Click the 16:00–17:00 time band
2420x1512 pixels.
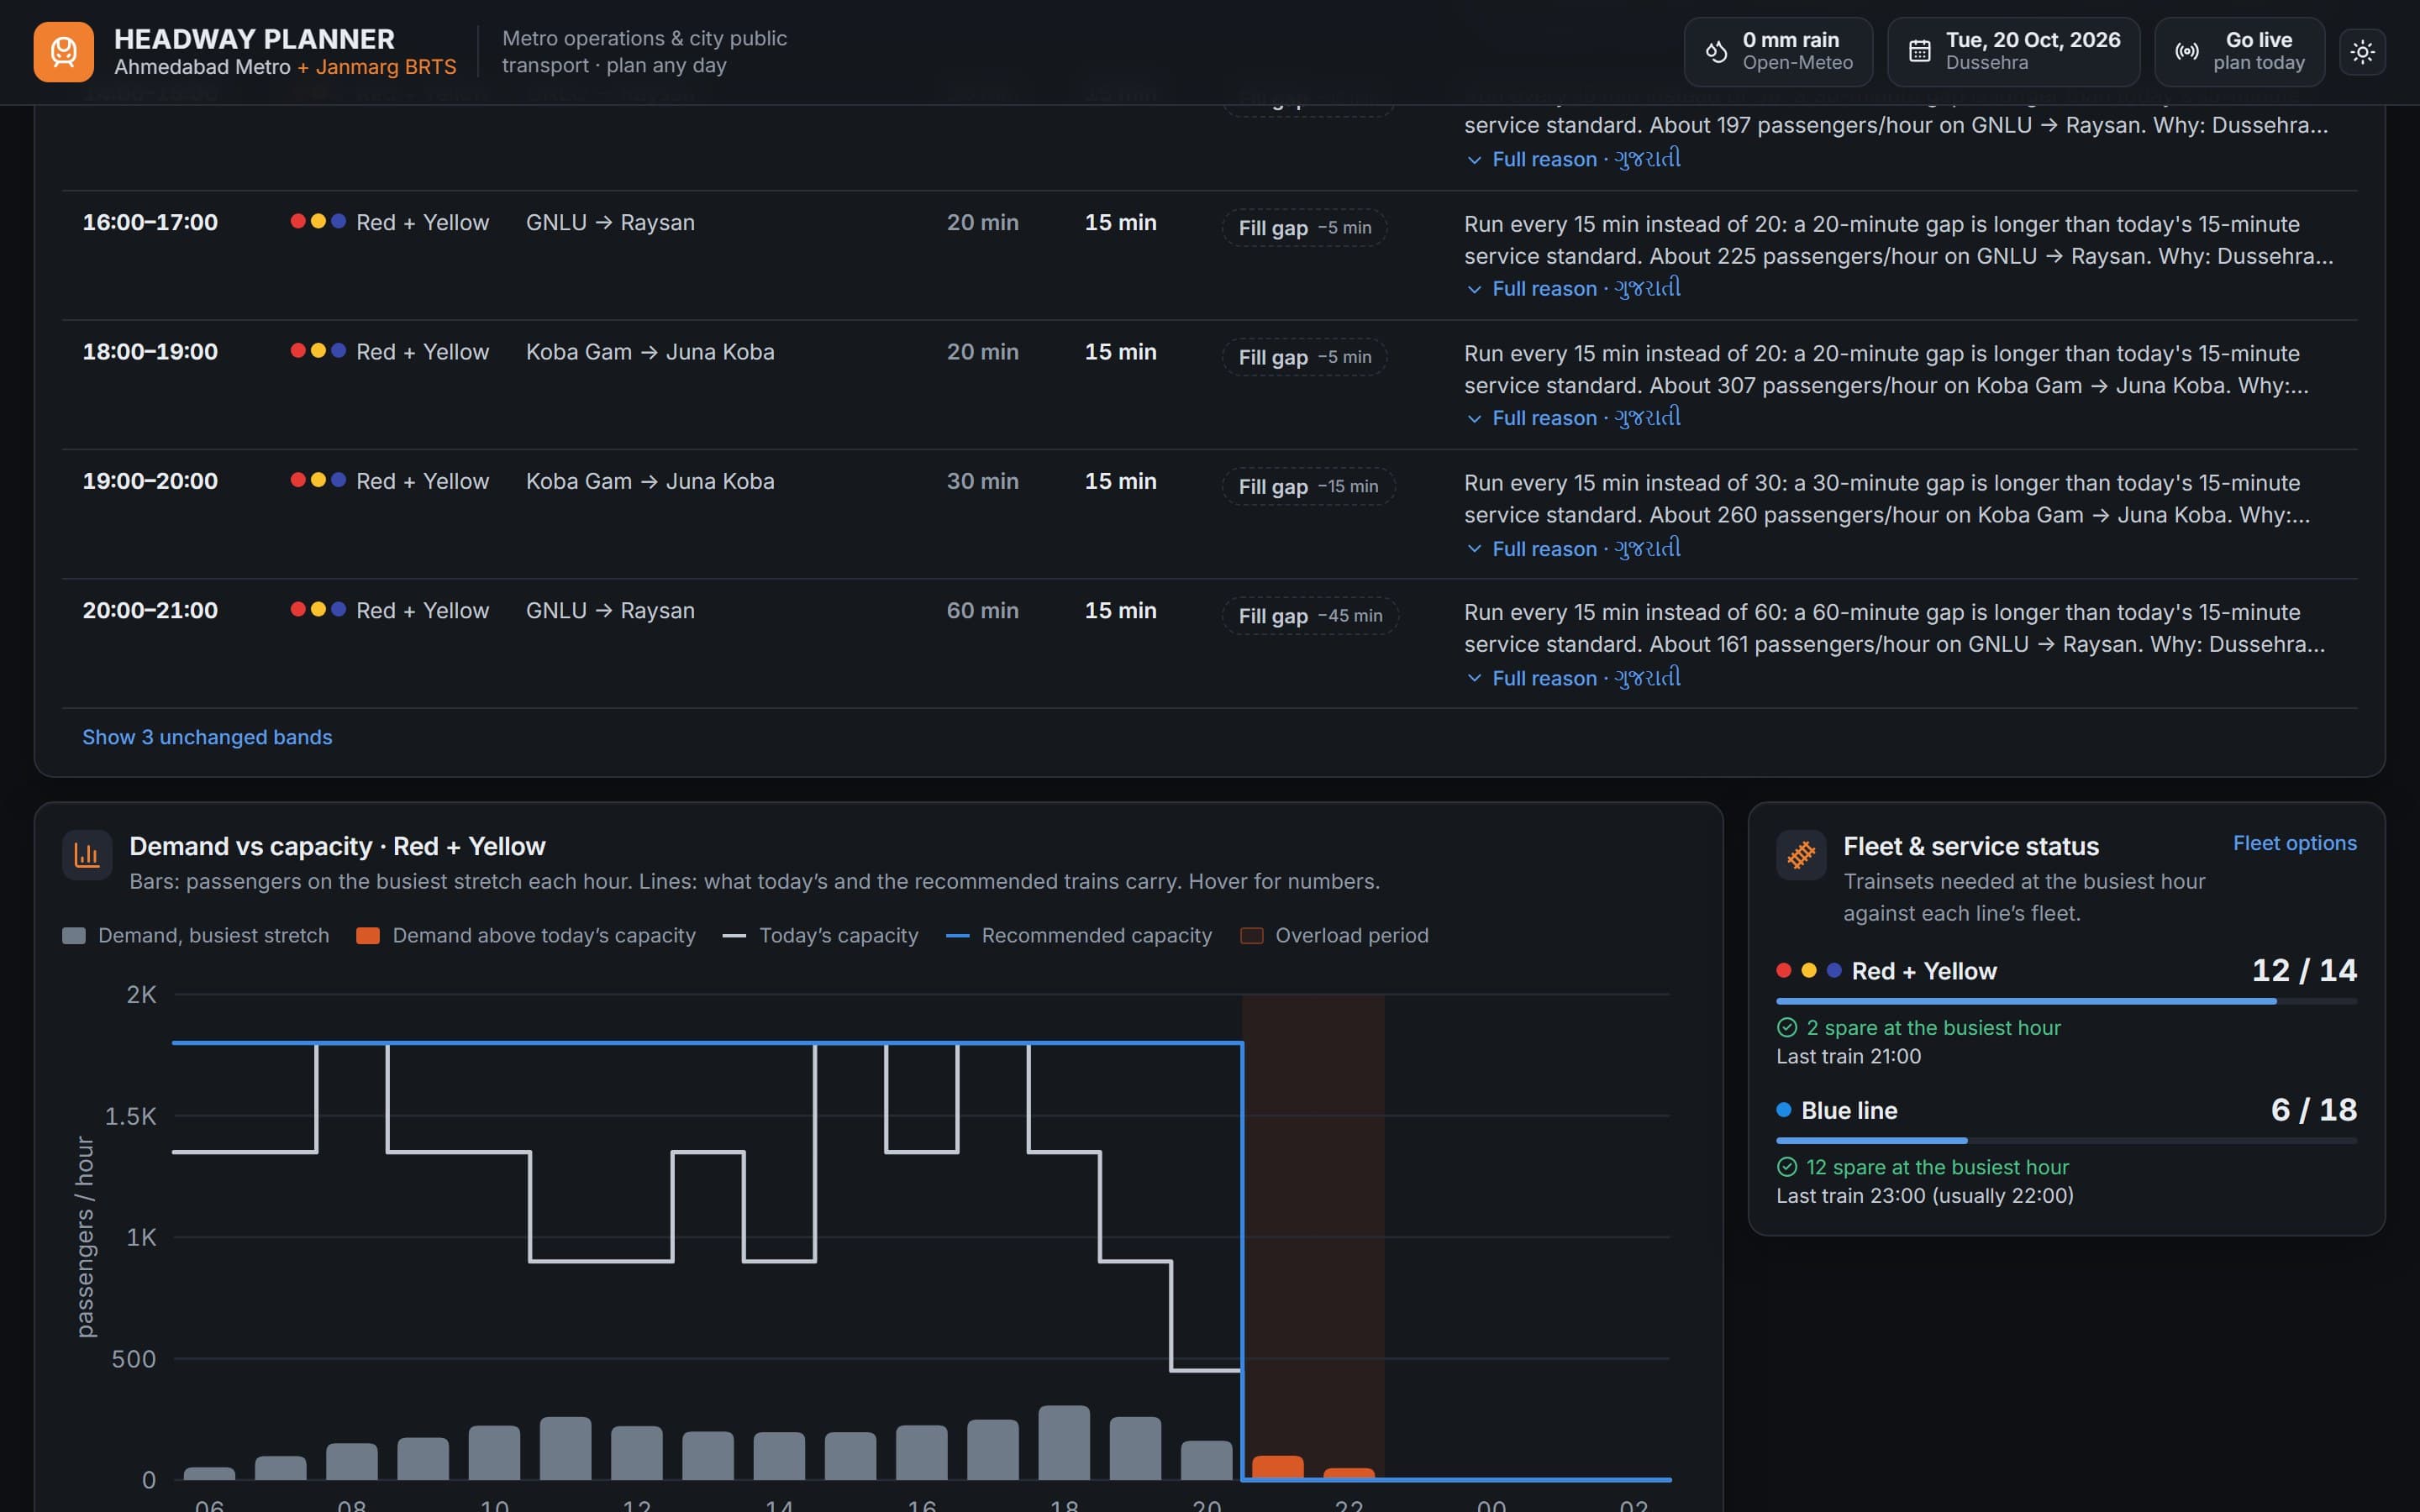click(x=150, y=222)
